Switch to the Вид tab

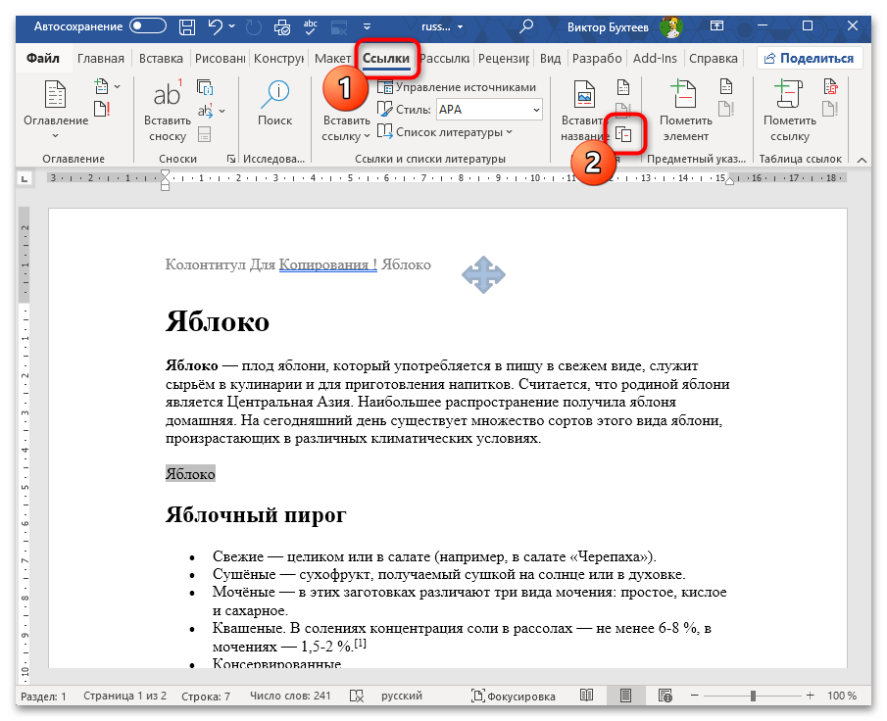click(x=550, y=58)
